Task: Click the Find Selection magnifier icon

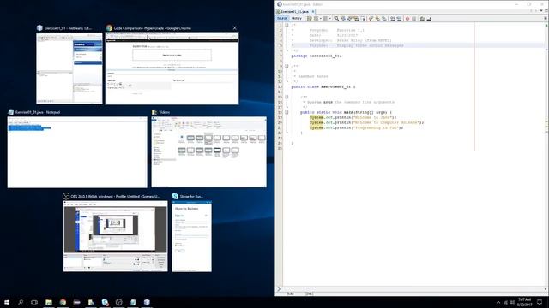Action: [336, 19]
